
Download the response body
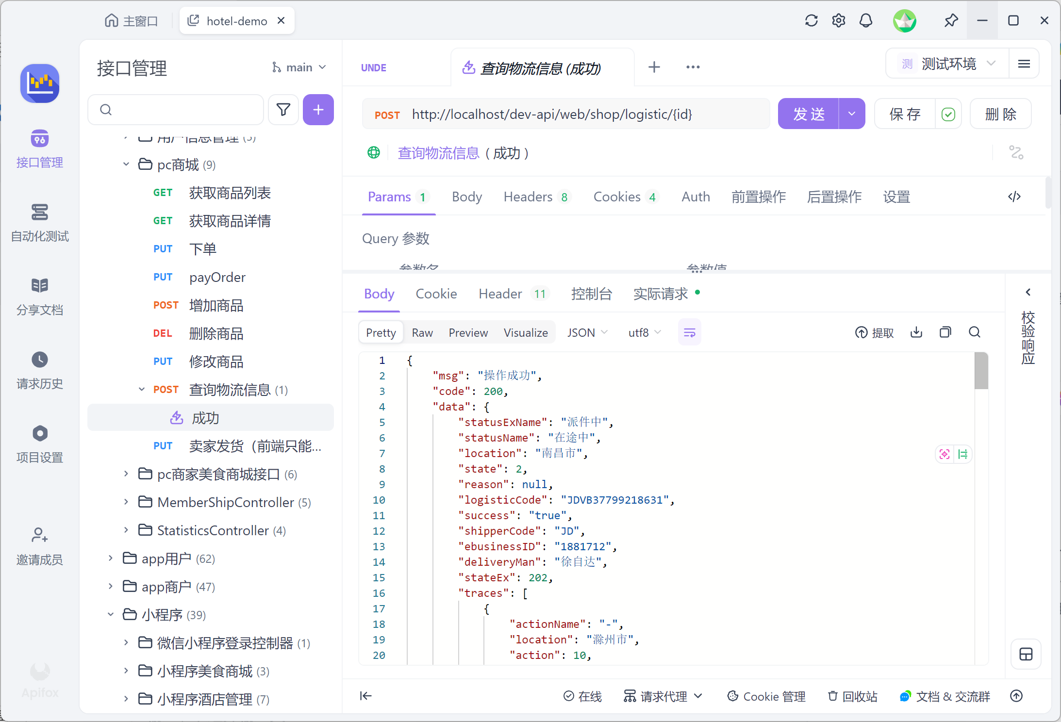pos(916,332)
